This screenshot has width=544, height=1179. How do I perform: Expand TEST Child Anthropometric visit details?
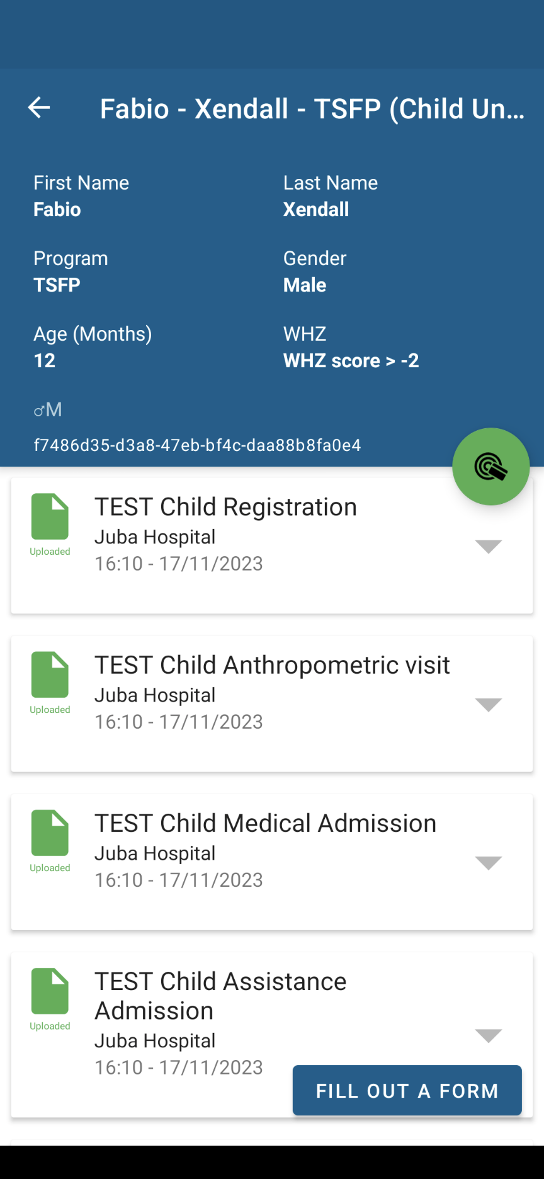coord(488,704)
